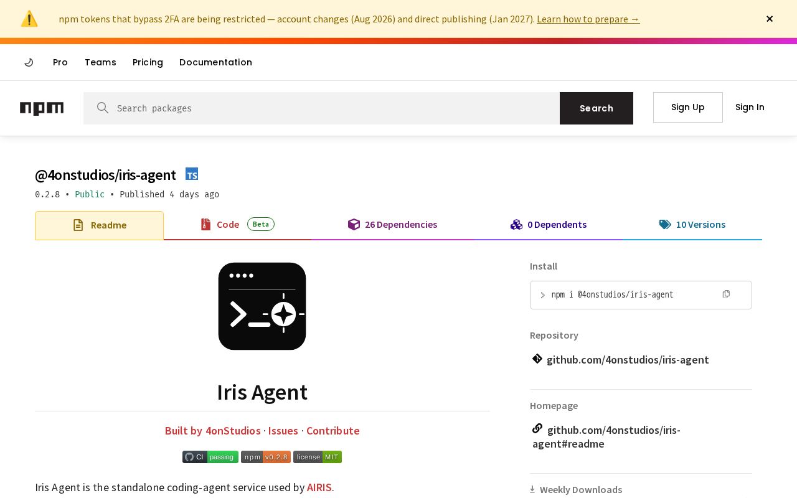Click the TypeScript TS badge icon
The height and width of the screenshot is (498, 797).
pos(192,174)
